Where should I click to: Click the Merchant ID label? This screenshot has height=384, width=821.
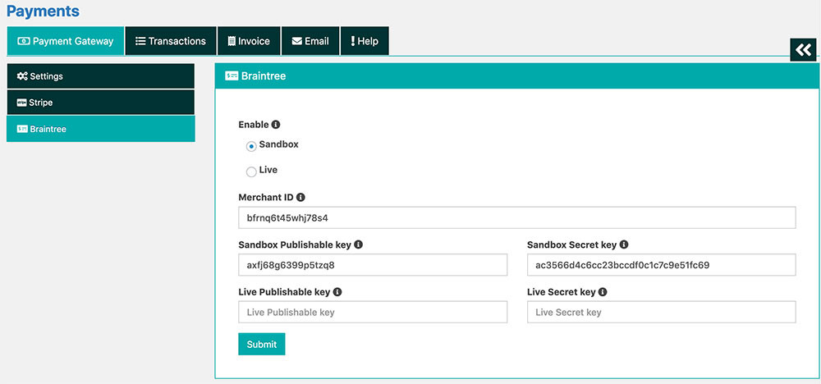(265, 197)
